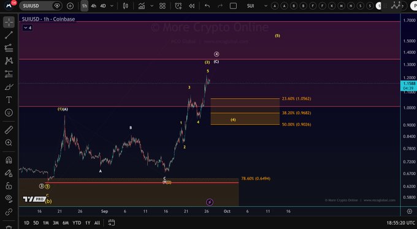
Task: Click the 18:55:20 UTC timezone clock
Action: point(400,223)
